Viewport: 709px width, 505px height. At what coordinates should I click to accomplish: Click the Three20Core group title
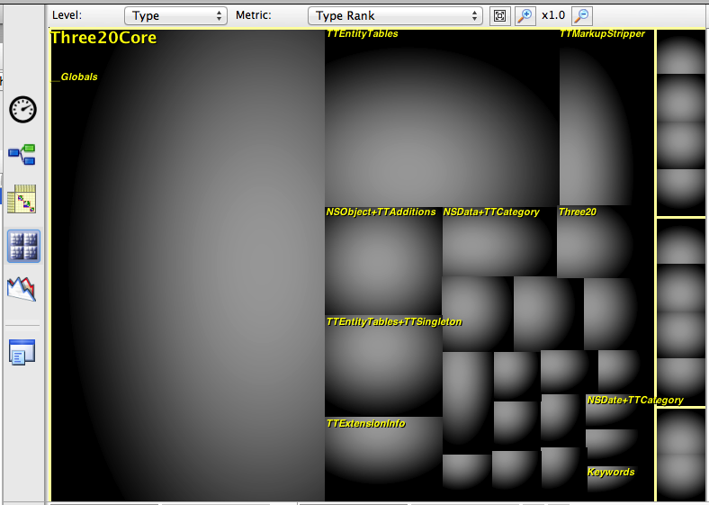[103, 38]
